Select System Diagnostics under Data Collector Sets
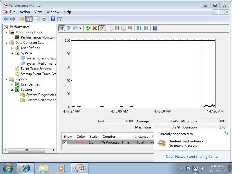The width and height of the screenshot is (232, 174). coord(41,58)
